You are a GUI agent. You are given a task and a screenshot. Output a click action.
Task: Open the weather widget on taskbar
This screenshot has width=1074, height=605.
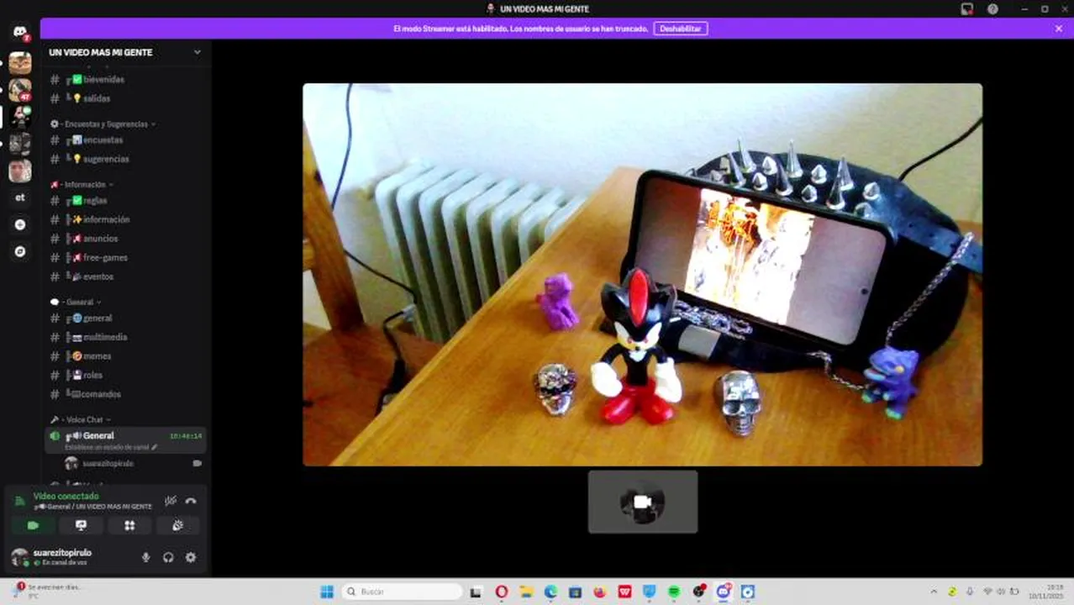[46, 592]
